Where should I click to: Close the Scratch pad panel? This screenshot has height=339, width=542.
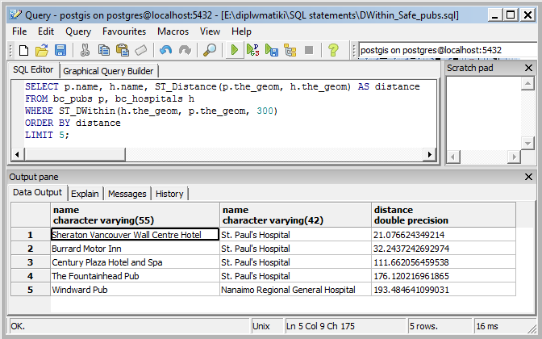point(528,68)
